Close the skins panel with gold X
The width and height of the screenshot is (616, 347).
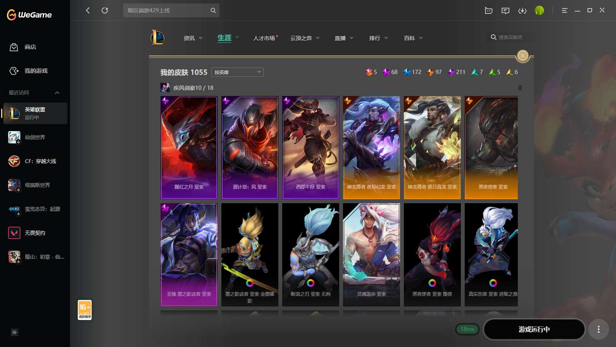click(523, 56)
